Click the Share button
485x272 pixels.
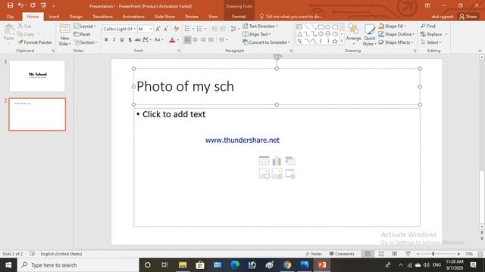[468, 17]
